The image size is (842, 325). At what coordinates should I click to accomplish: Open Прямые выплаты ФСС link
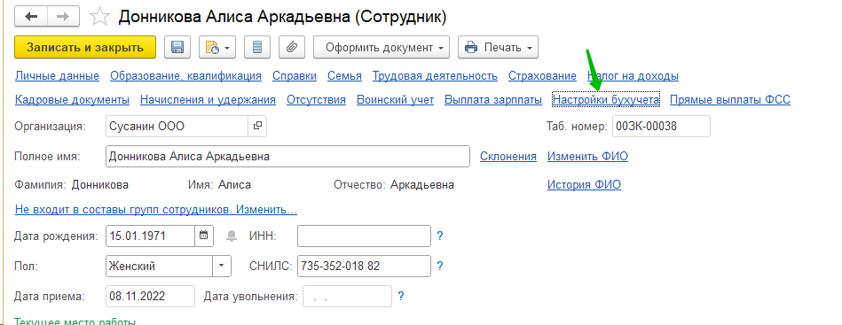(x=730, y=99)
